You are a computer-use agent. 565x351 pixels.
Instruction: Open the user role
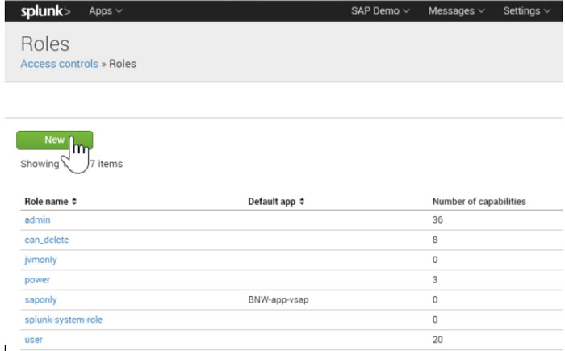click(x=34, y=340)
